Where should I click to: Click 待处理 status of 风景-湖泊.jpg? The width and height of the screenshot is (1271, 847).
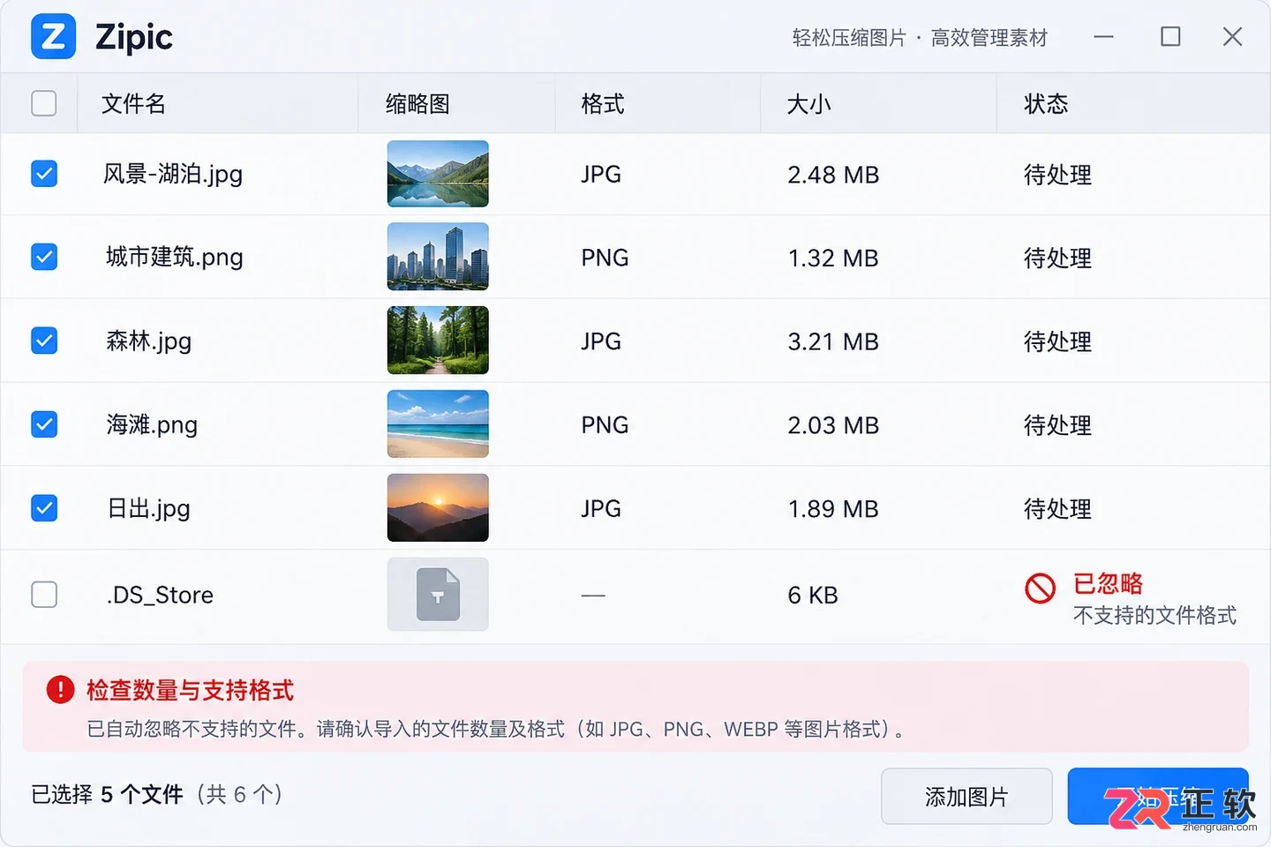pos(1057,175)
